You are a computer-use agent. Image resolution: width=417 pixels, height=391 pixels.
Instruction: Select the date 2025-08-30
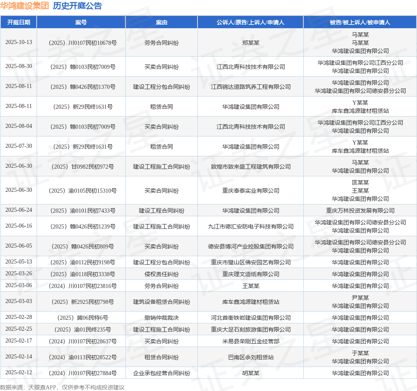19,66
